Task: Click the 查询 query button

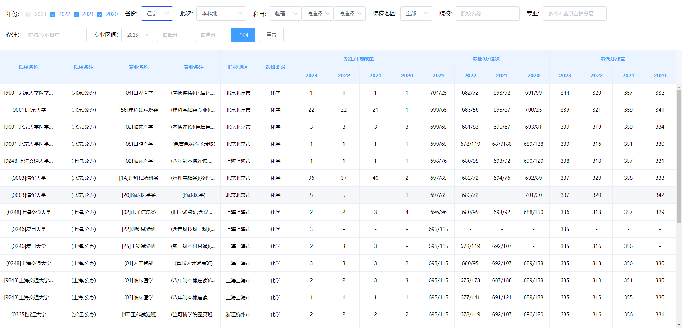Action: click(x=243, y=34)
